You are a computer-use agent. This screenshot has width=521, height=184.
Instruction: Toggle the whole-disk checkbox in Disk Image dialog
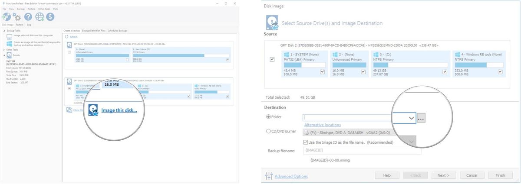point(272,59)
